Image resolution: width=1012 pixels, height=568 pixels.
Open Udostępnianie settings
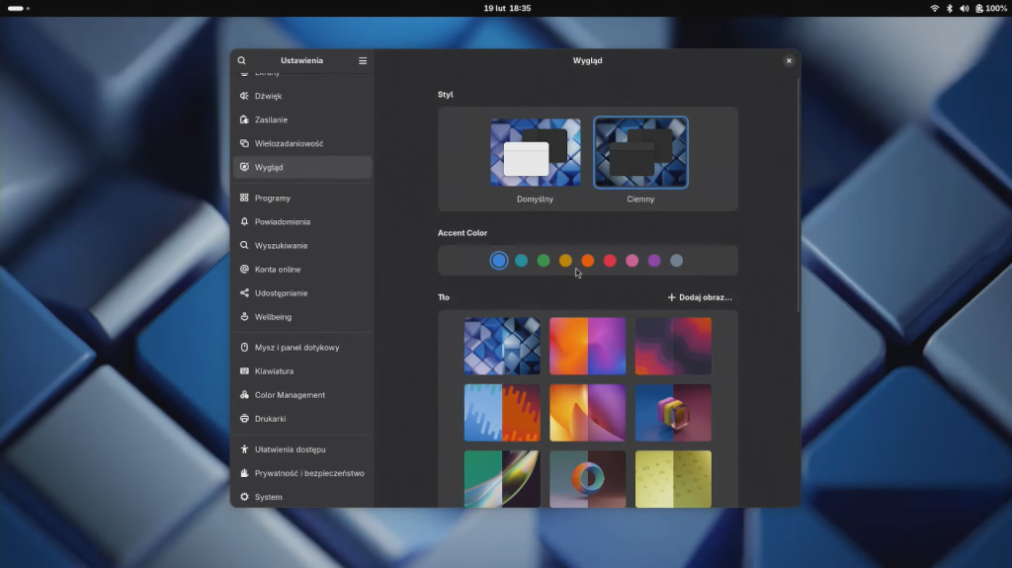(302, 293)
